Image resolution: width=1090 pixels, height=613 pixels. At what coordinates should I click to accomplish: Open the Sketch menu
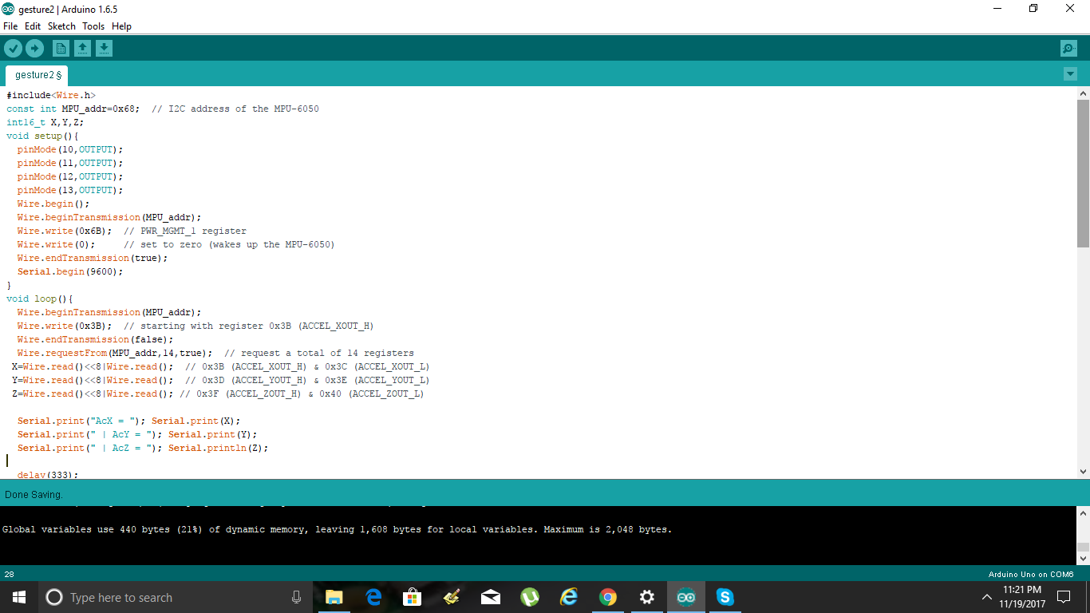click(61, 26)
